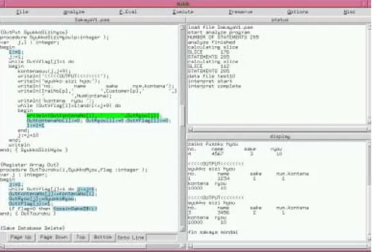
Task: Click 'zaiko fusoku hyou' in display pane
Action: (213, 144)
